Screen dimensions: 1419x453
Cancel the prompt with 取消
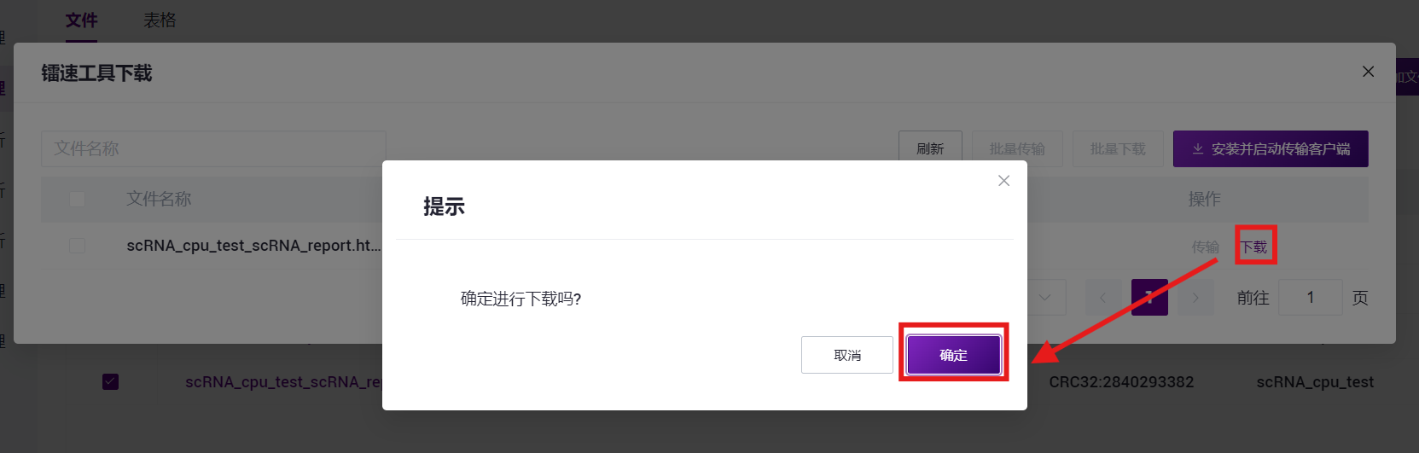(x=847, y=355)
